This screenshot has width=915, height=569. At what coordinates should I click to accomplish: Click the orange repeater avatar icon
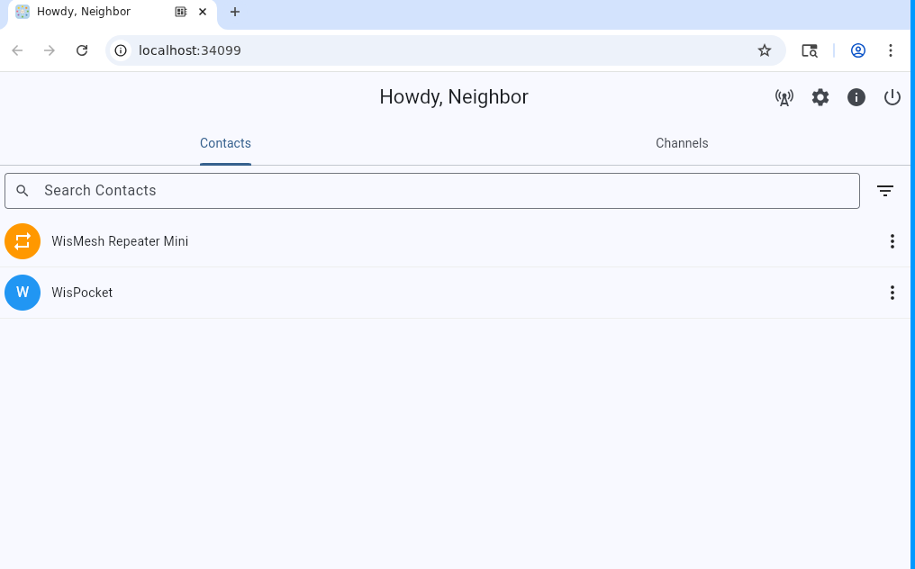pyautogui.click(x=23, y=241)
